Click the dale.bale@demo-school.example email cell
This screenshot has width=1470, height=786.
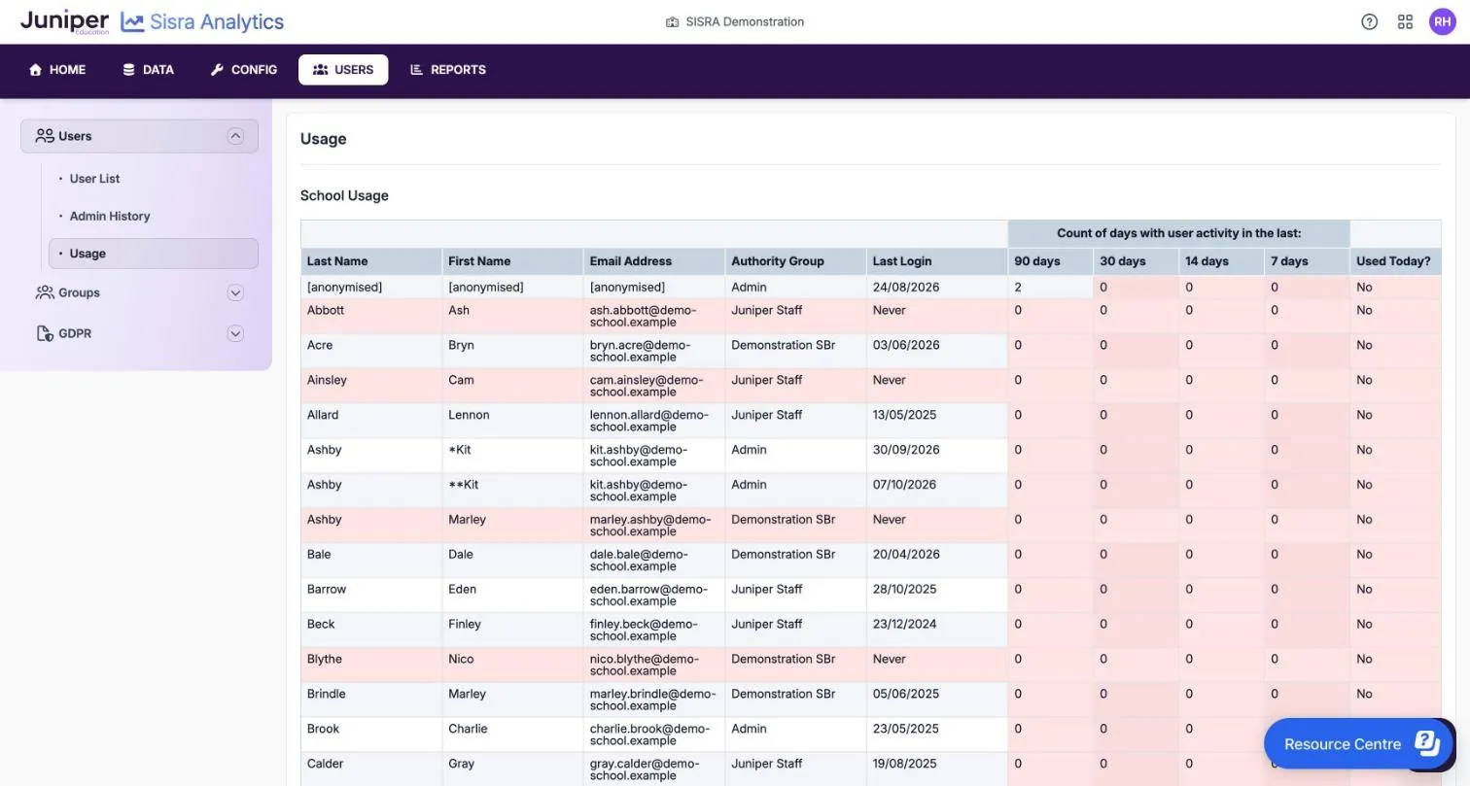(654, 561)
